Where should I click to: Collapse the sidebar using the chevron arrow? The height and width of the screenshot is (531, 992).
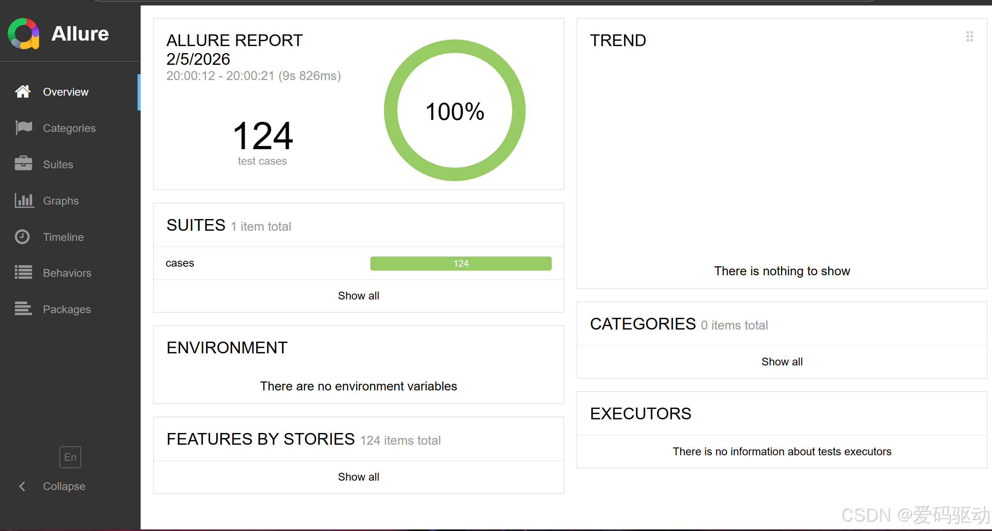click(x=22, y=486)
